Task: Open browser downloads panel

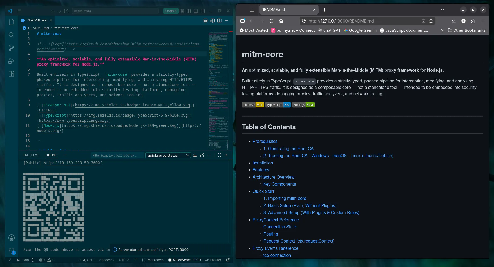Action: tap(454, 21)
